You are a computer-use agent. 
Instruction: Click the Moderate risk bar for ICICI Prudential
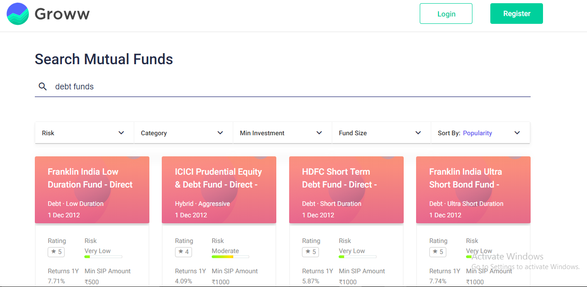(230, 257)
